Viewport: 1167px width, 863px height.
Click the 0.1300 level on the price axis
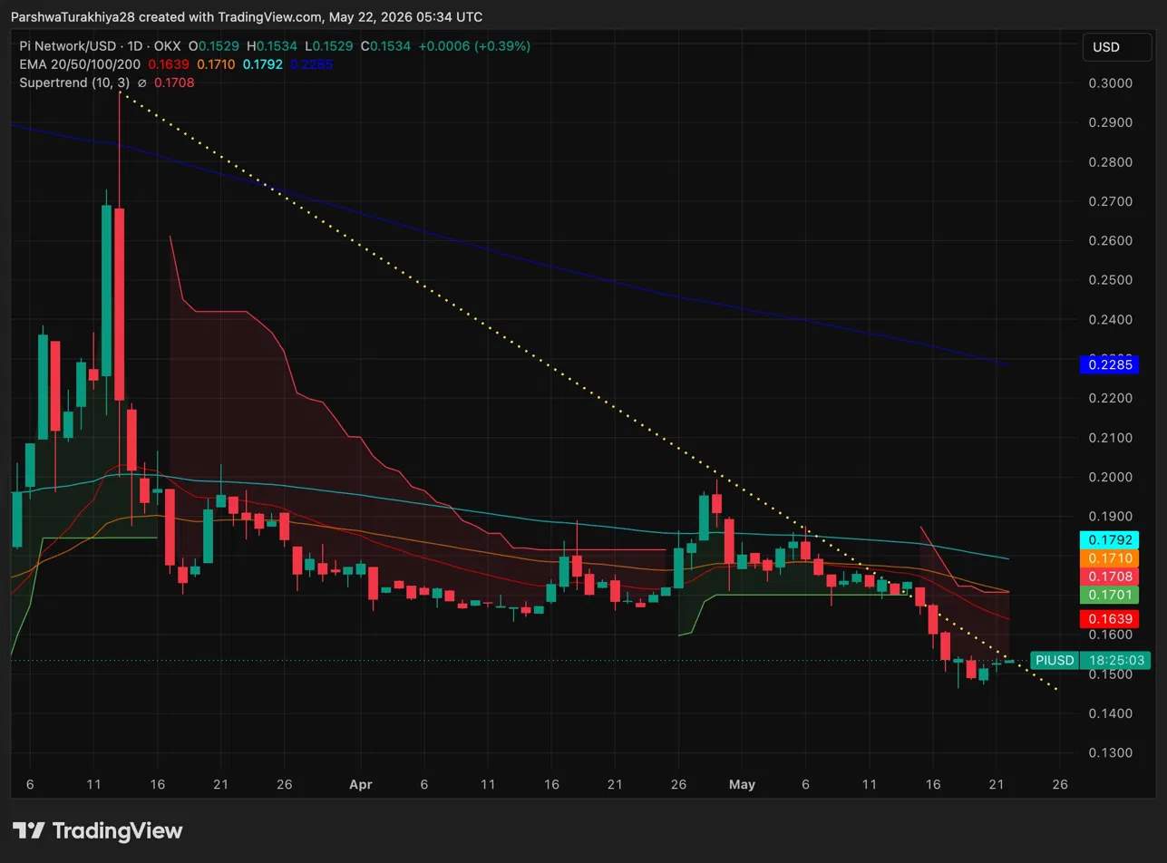[1109, 753]
